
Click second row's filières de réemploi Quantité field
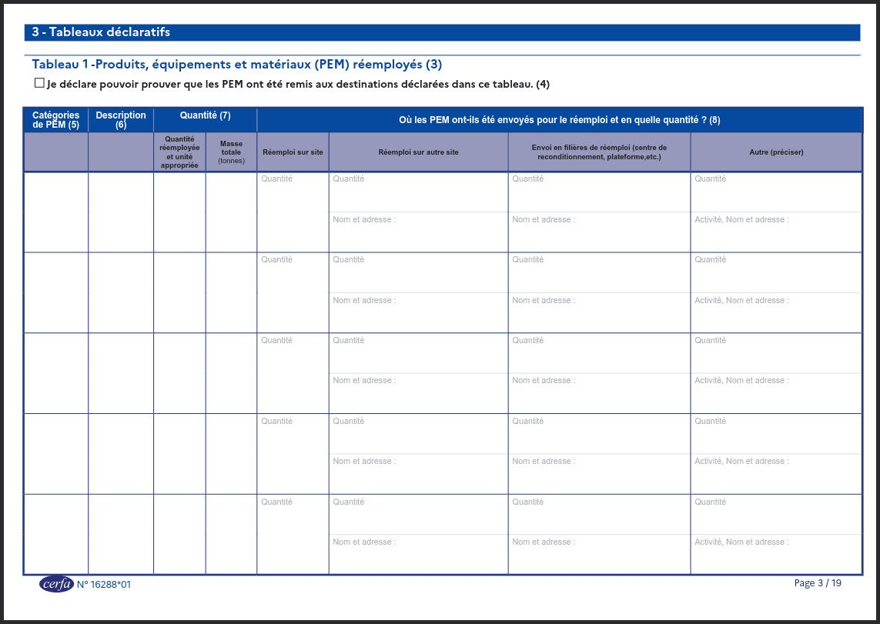[600, 273]
